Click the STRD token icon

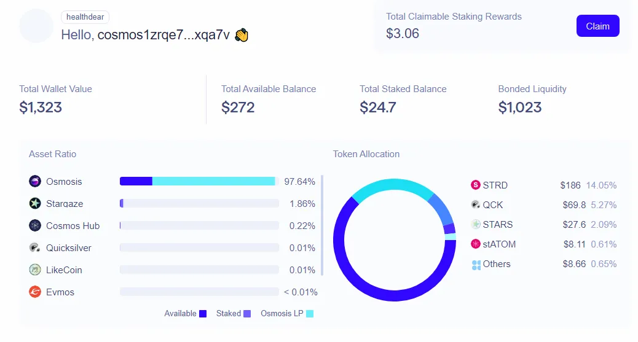pyautogui.click(x=476, y=185)
